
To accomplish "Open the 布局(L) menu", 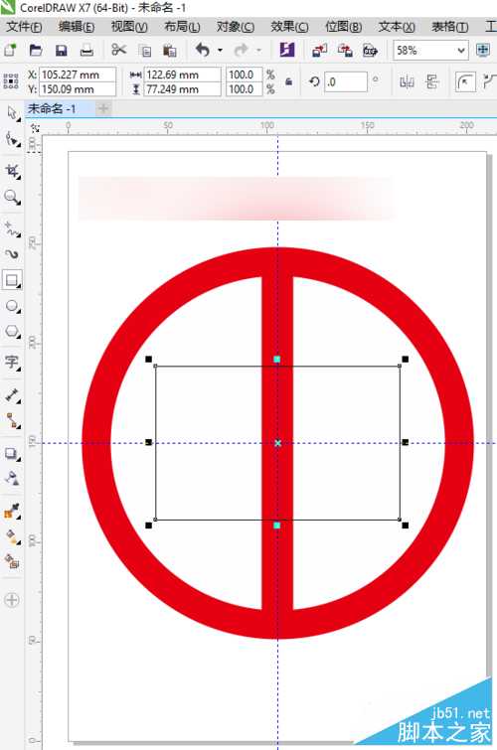I will (x=182, y=27).
